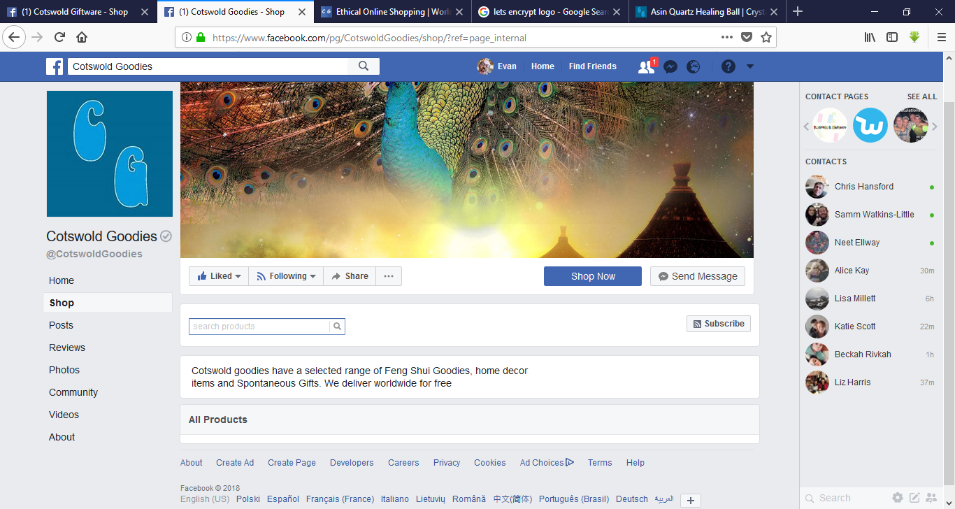Open chat settings gear icon

(898, 498)
